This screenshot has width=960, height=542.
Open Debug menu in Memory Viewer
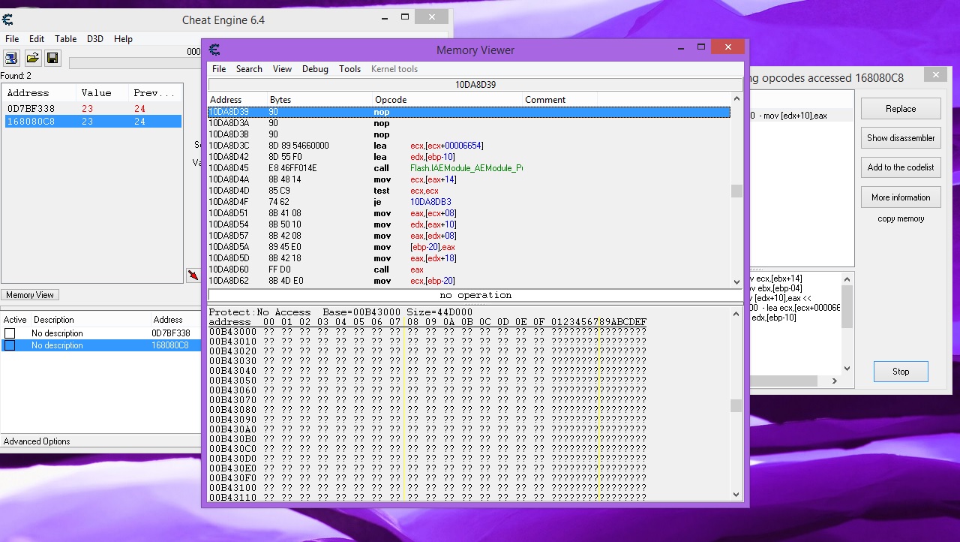pos(315,69)
